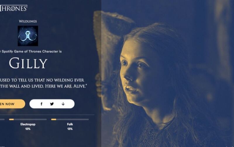Download the result with the arrow icon
This screenshot has width=234, height=147.
click(63, 104)
